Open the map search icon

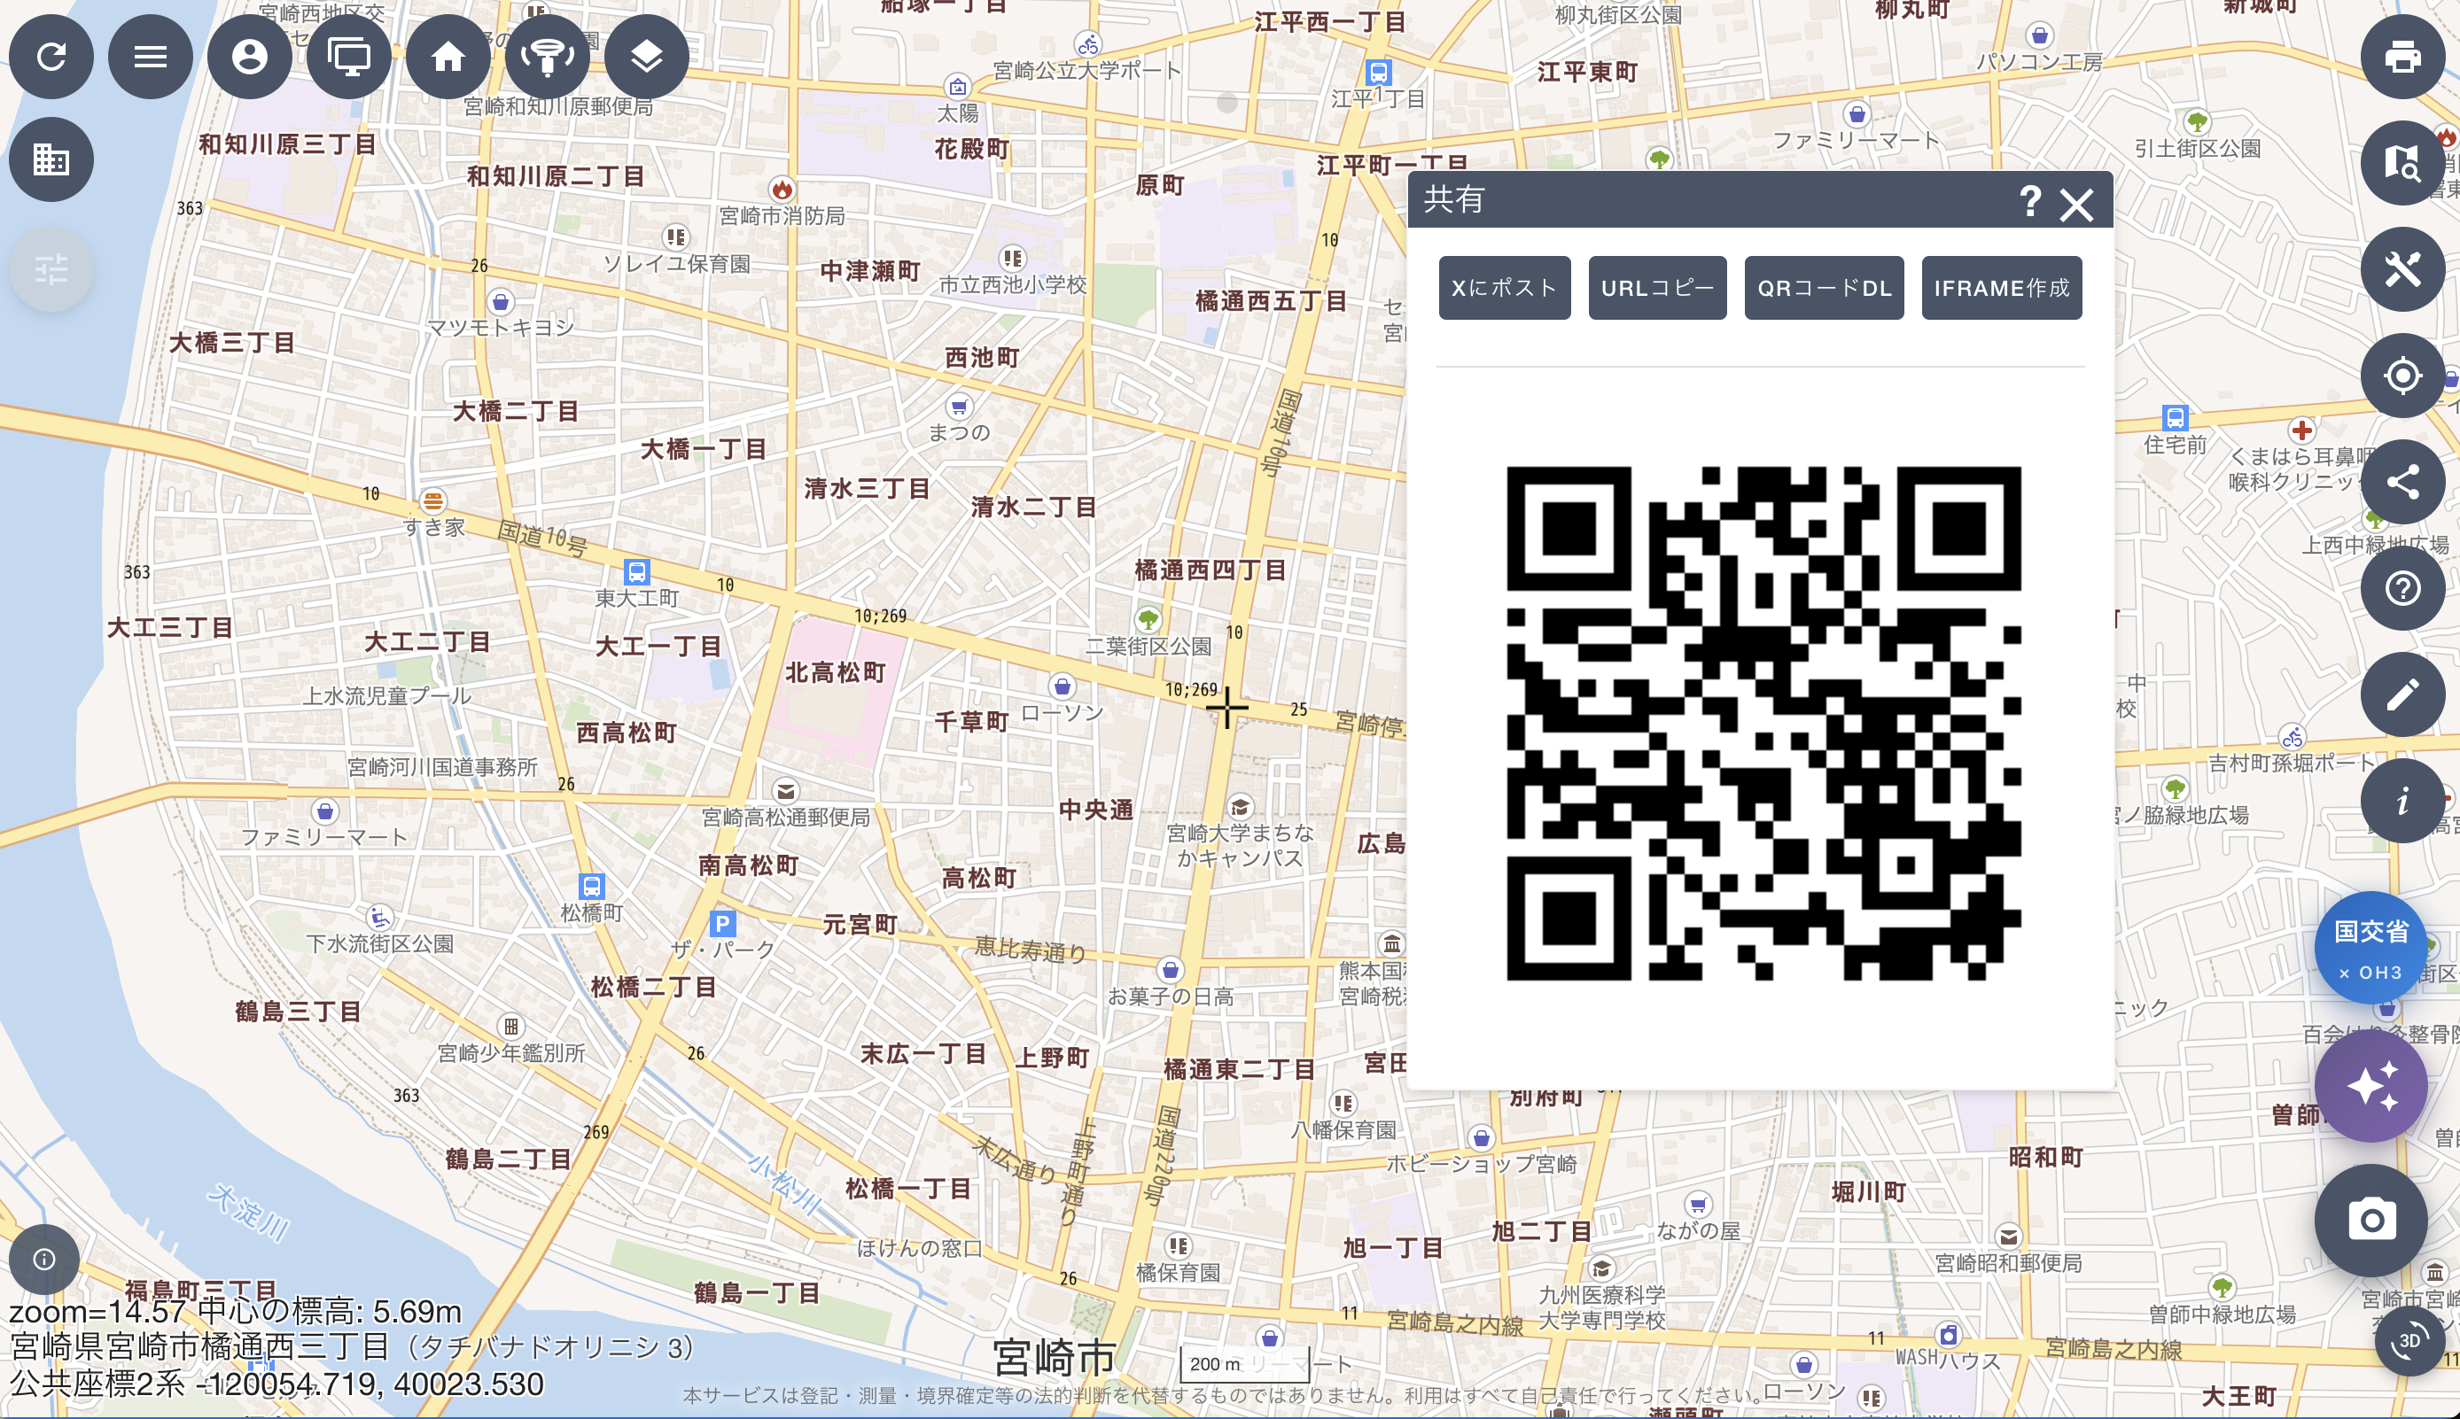tap(2402, 163)
